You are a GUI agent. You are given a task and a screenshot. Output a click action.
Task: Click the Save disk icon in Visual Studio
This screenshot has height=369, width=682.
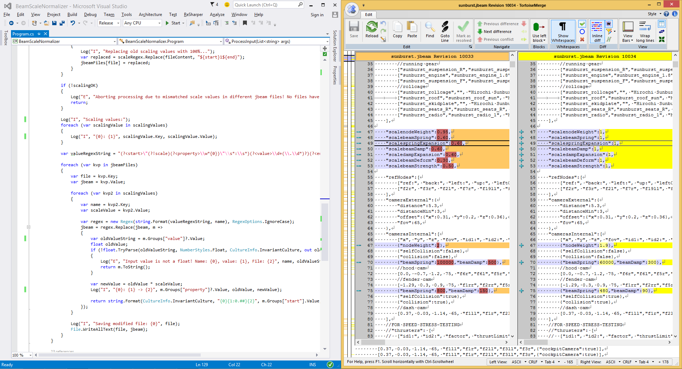[x=54, y=23]
